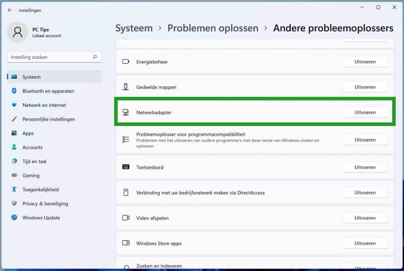
Task: Run the Gedeelde mappen troubleshooter
Action: 365,87
